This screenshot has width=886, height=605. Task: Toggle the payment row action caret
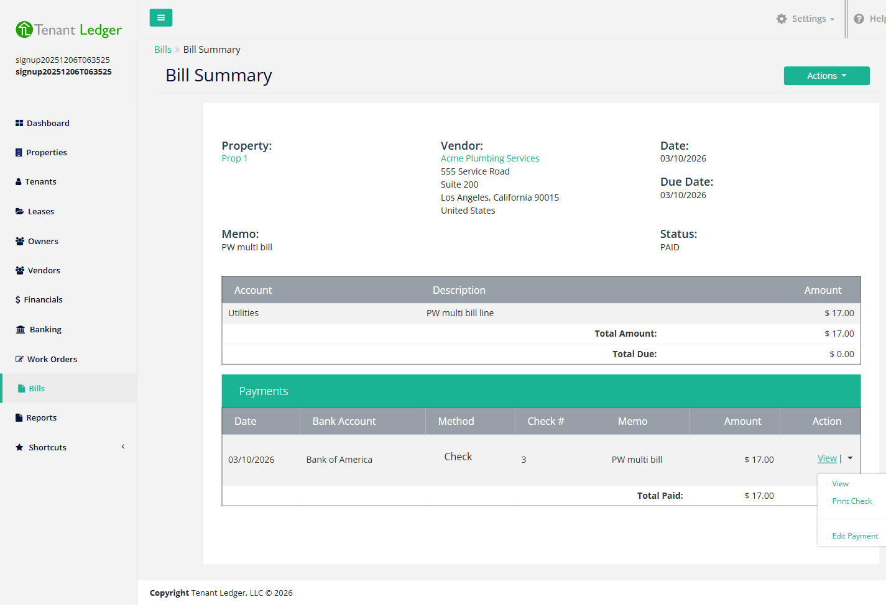(x=850, y=458)
